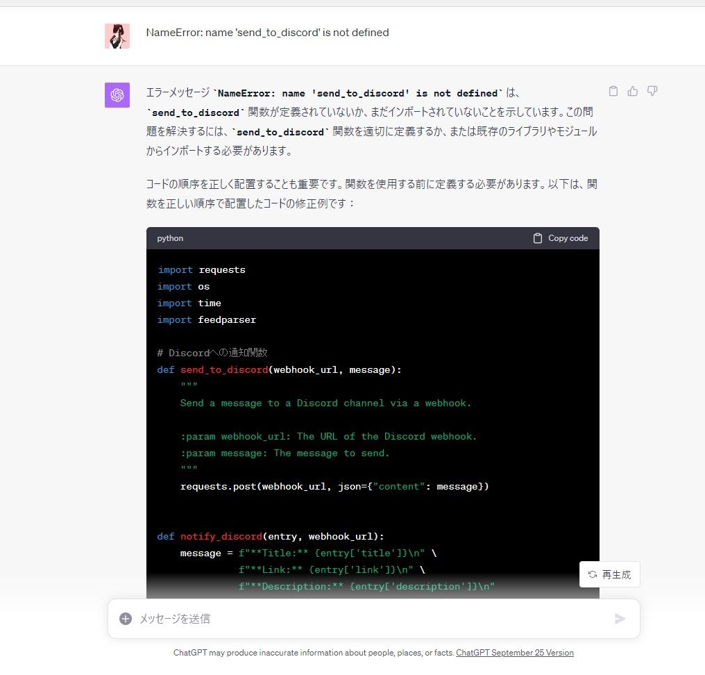Click the requests.post code line

click(334, 486)
